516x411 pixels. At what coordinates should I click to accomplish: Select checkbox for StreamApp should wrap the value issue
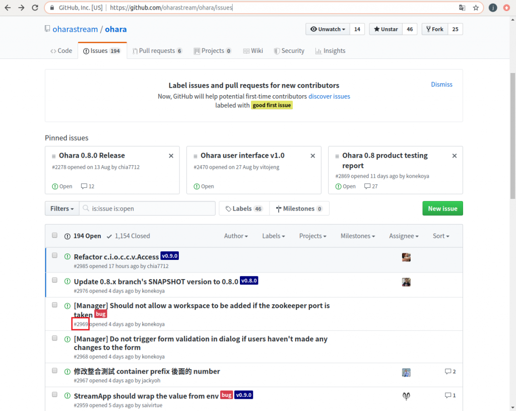point(54,394)
